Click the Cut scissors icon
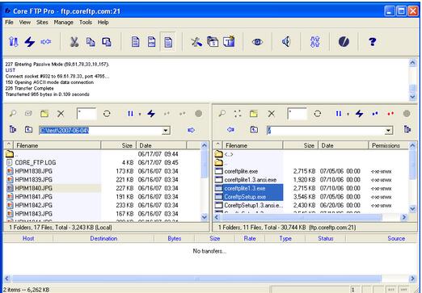This screenshot has width=422, height=293. click(x=74, y=42)
